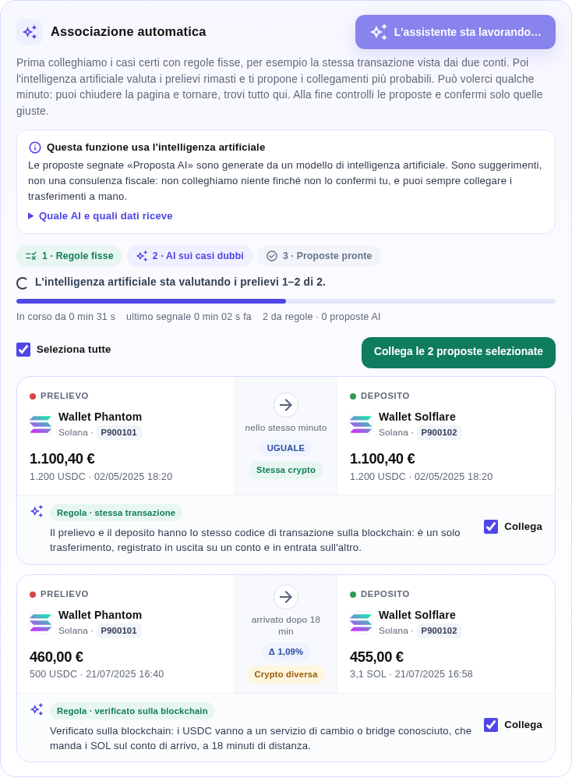Click the Solana logo of the 1.100,40 € Wallet Solflare deposito
Viewport: 572px width, 778px height.
coord(361,425)
